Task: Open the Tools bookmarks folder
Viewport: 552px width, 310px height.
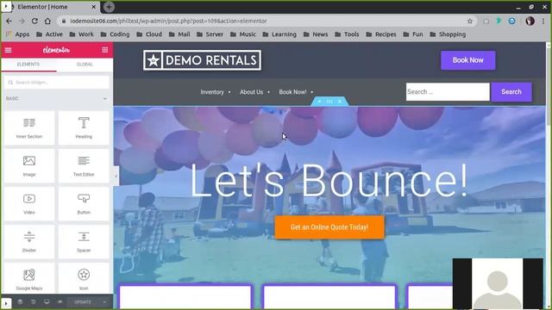Action: (x=347, y=34)
